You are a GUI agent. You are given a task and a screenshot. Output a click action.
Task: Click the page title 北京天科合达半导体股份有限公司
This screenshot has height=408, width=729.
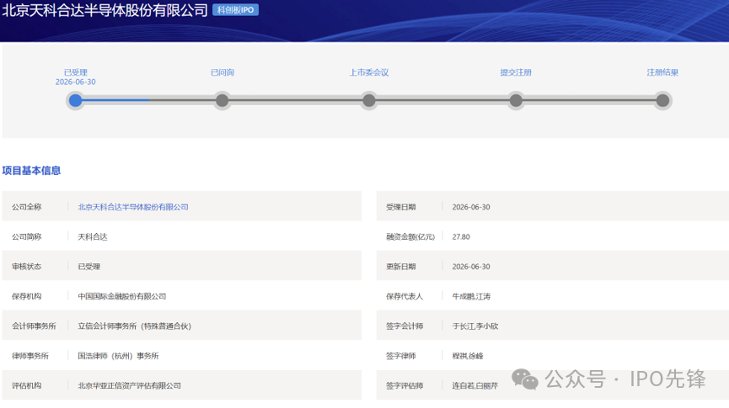(x=105, y=10)
